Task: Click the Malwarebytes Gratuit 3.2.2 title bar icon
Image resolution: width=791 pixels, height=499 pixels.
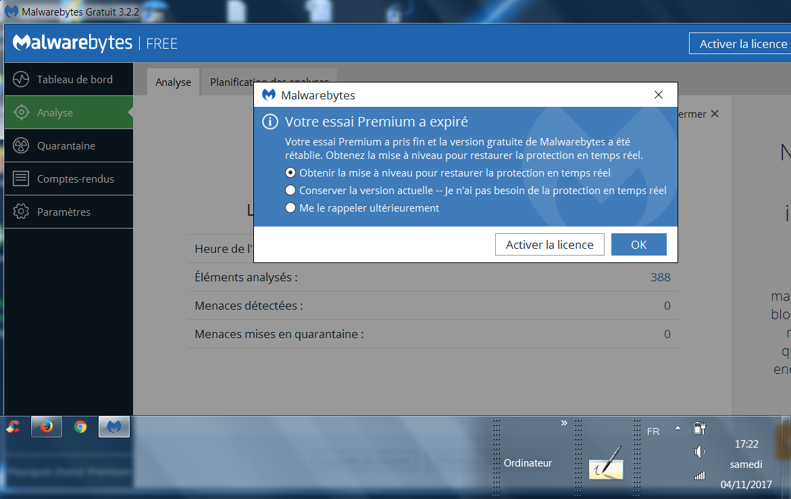Action: click(11, 11)
